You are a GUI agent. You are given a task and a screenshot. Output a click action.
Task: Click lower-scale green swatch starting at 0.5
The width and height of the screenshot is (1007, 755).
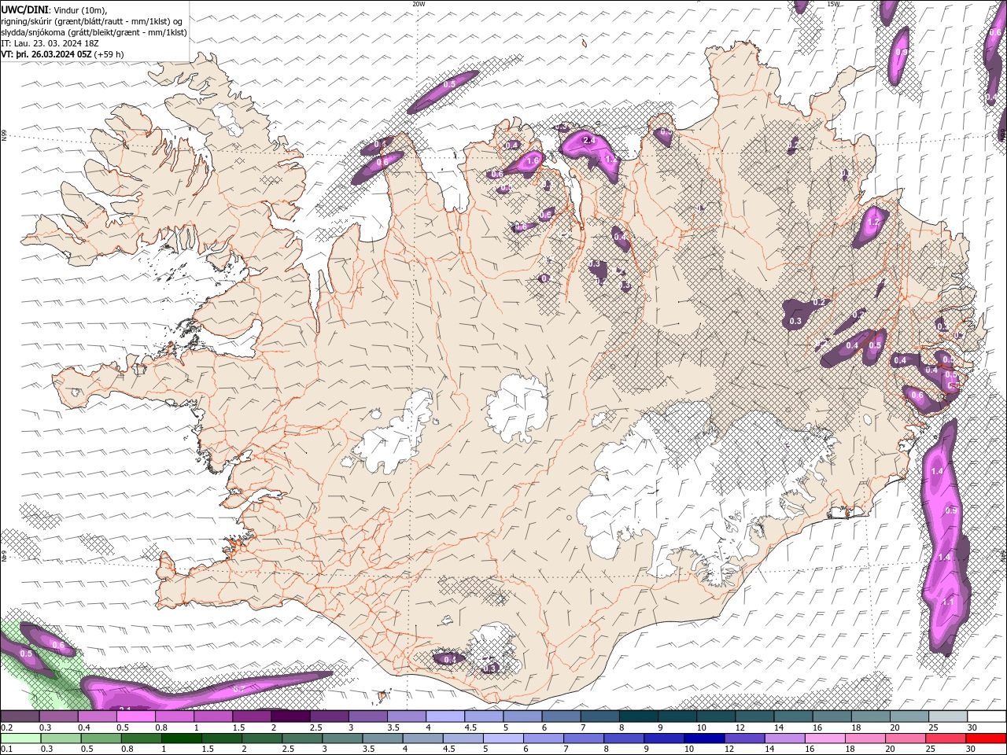[x=101, y=738]
